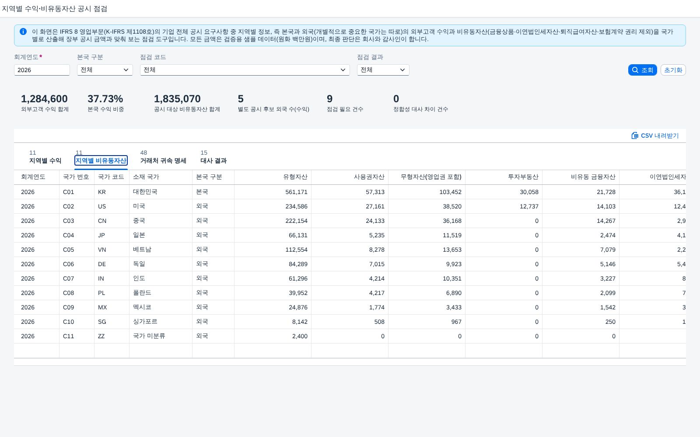Click the 국가 코드 column header

tap(112, 177)
